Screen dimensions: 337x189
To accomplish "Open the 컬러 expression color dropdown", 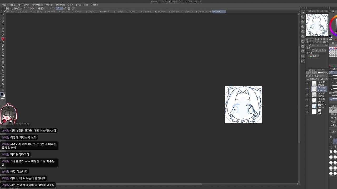I will coord(314,56).
